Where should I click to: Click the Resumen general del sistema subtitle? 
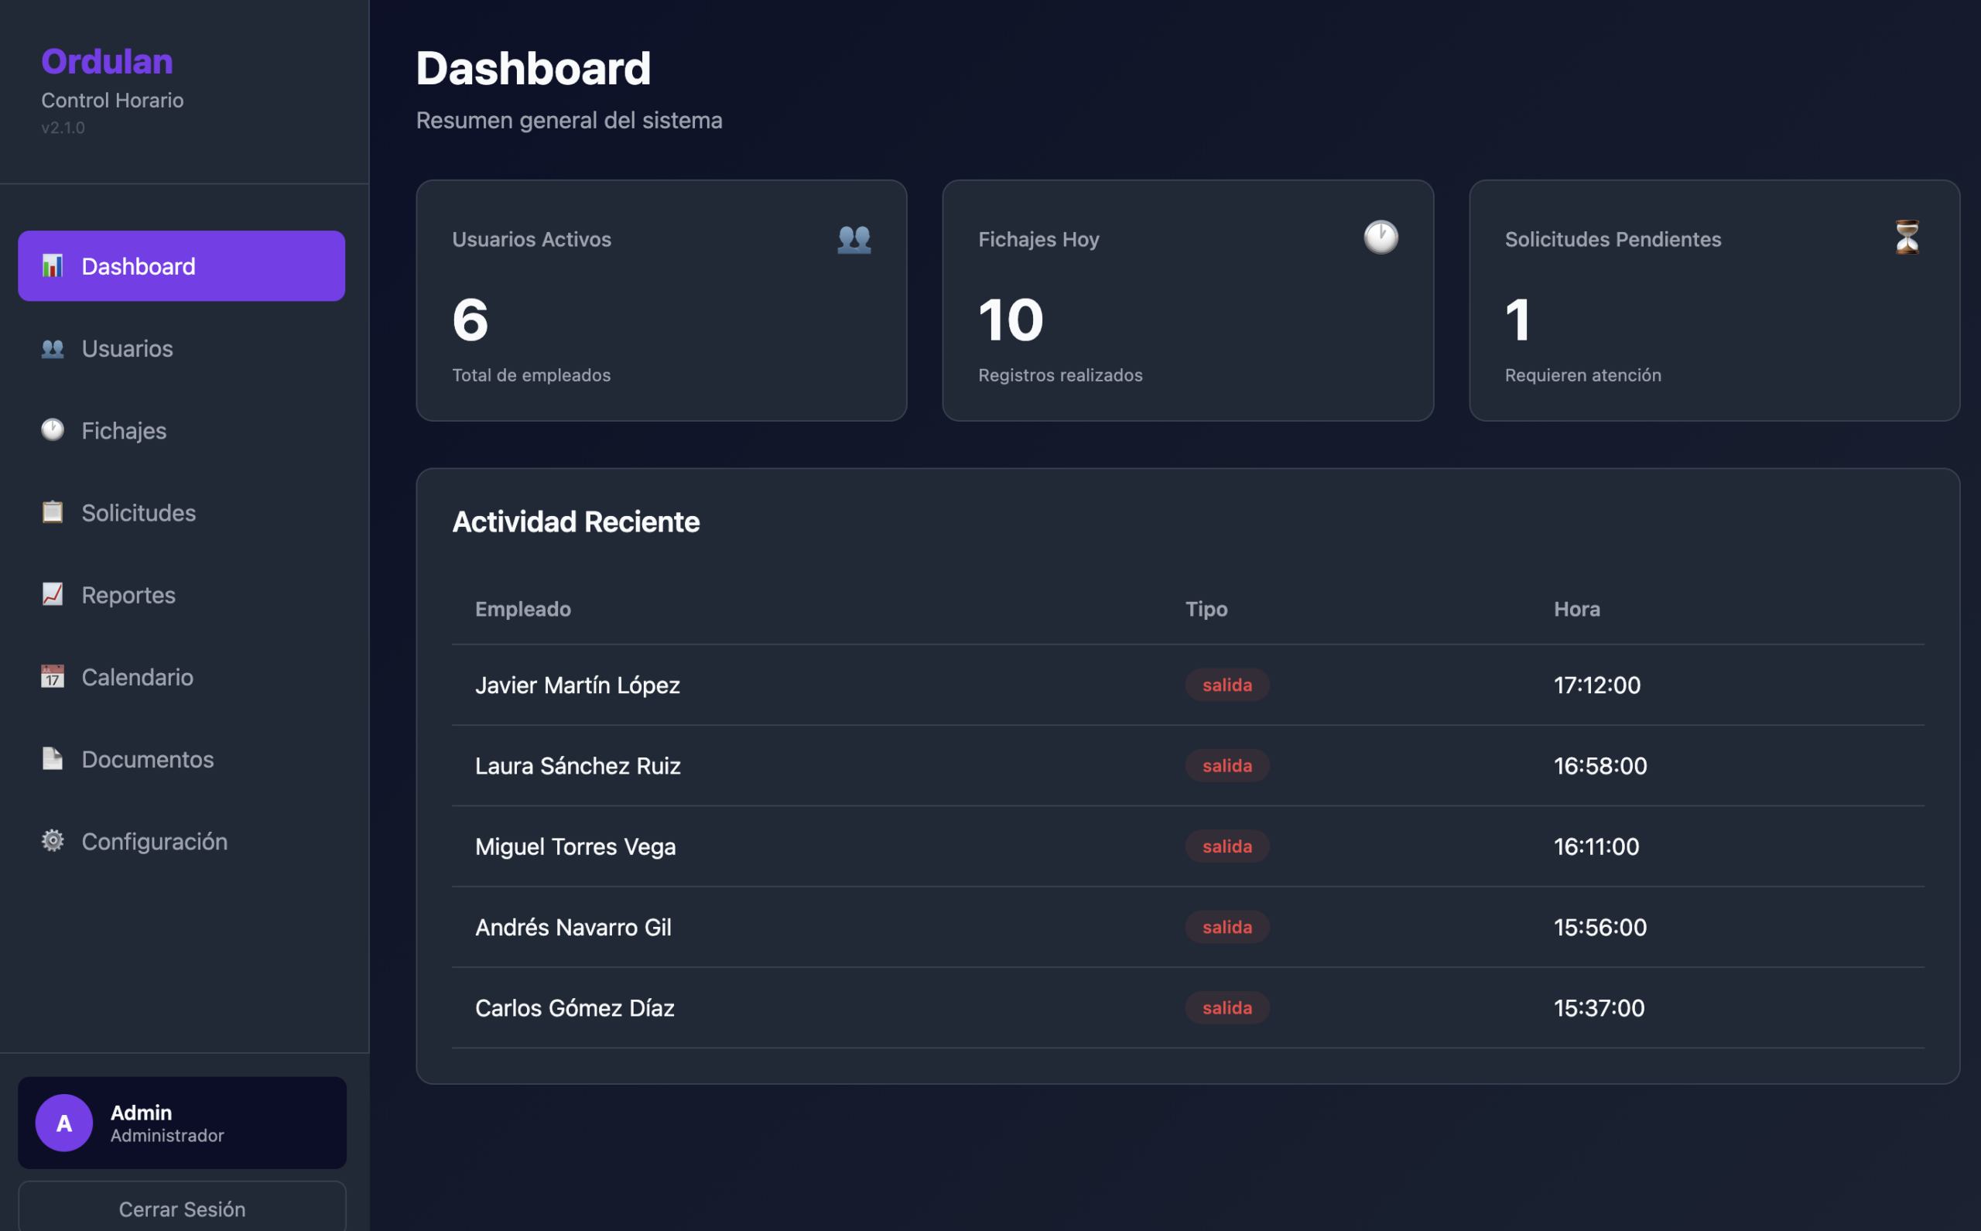(569, 121)
